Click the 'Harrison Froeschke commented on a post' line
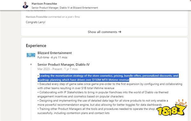 [53, 17]
